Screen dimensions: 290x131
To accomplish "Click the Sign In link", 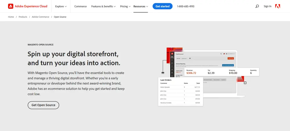I will click(267, 6).
